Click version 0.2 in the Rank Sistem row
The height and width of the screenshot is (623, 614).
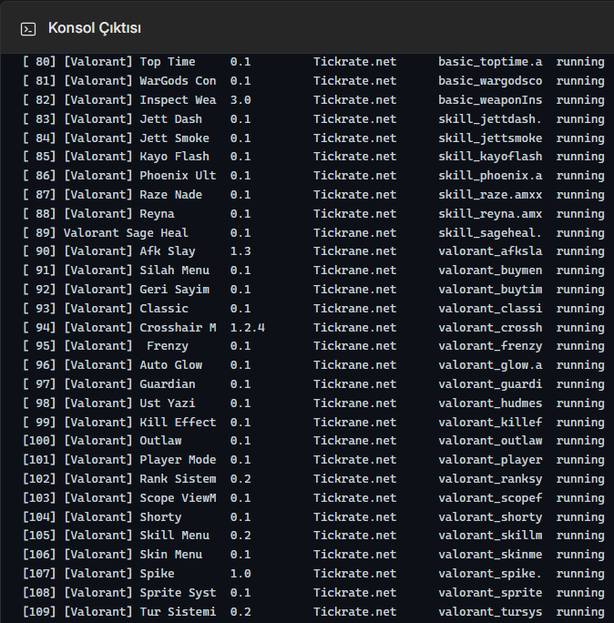click(x=240, y=479)
